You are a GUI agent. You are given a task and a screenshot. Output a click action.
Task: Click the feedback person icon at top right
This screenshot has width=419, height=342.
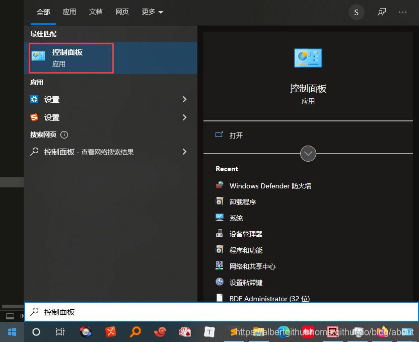[x=382, y=12]
